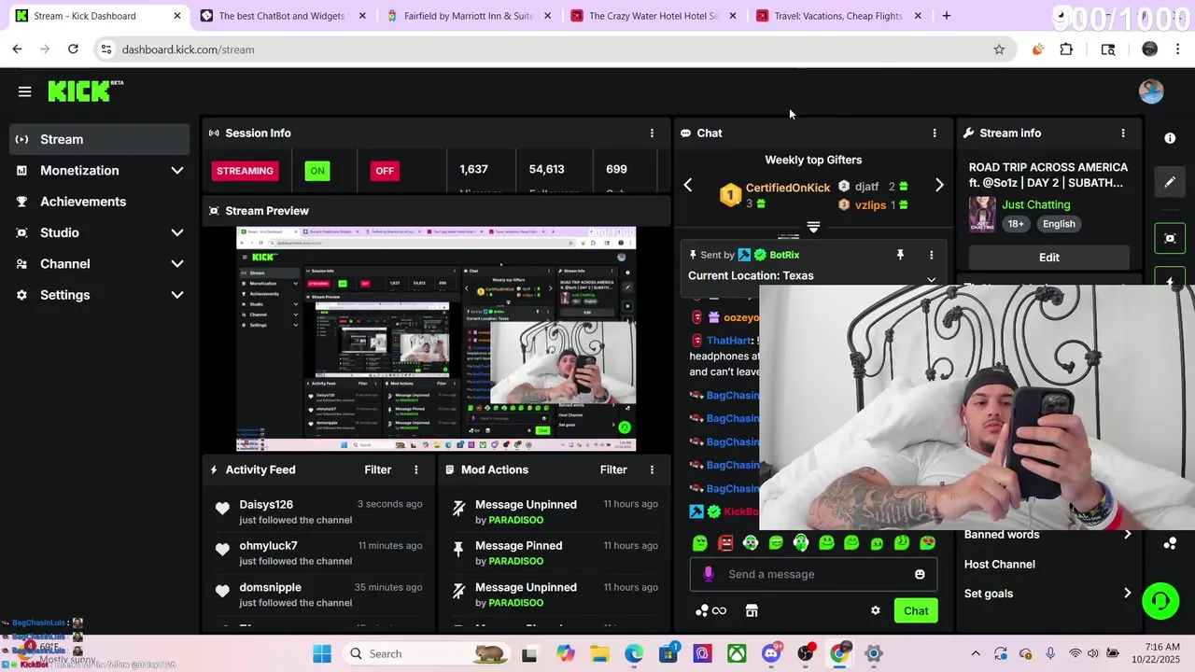Unpin the BotRix pinned message
The image size is (1195, 672).
tap(900, 255)
